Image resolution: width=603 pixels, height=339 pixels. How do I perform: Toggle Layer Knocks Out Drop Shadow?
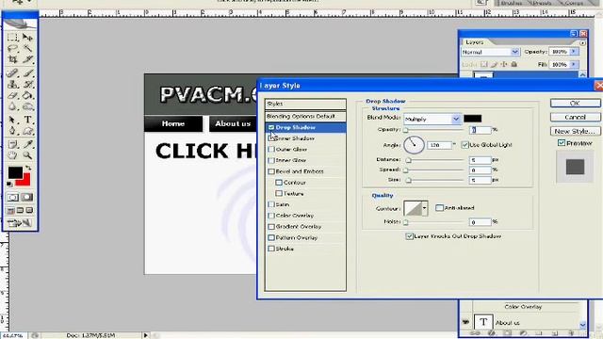[x=409, y=236]
